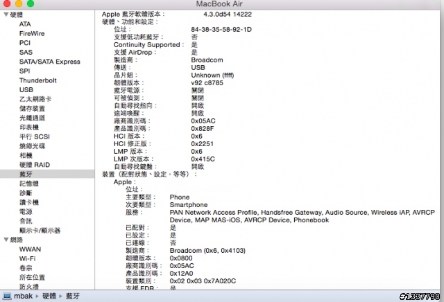The width and height of the screenshot is (444, 302).
Task: Click HCI revision value 0x2251
Action: 202,144
